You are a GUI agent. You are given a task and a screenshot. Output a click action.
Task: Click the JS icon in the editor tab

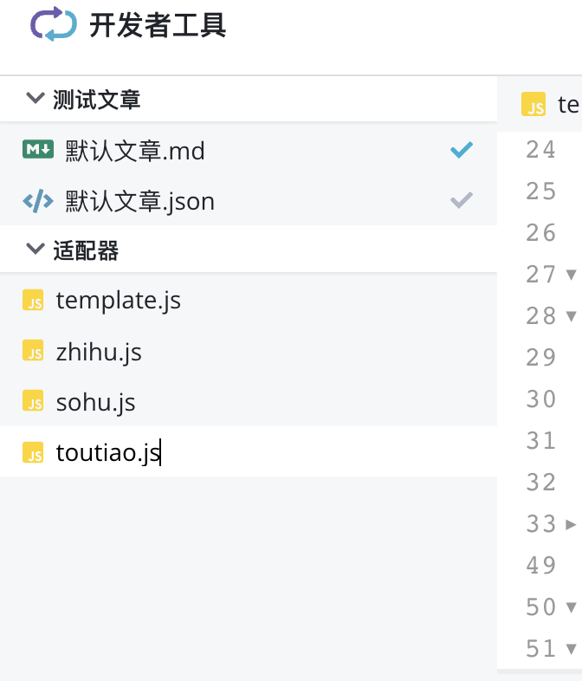(x=533, y=104)
